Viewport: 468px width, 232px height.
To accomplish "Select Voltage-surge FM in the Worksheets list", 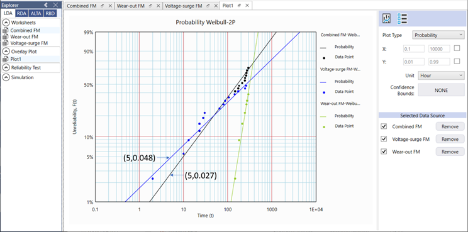I will (x=29, y=43).
